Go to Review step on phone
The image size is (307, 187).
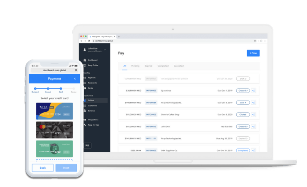click(x=74, y=90)
